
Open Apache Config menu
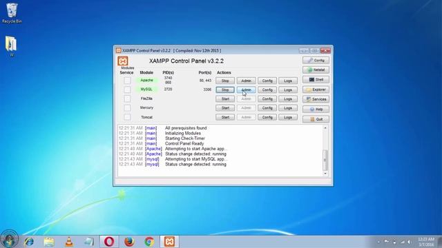click(x=267, y=81)
